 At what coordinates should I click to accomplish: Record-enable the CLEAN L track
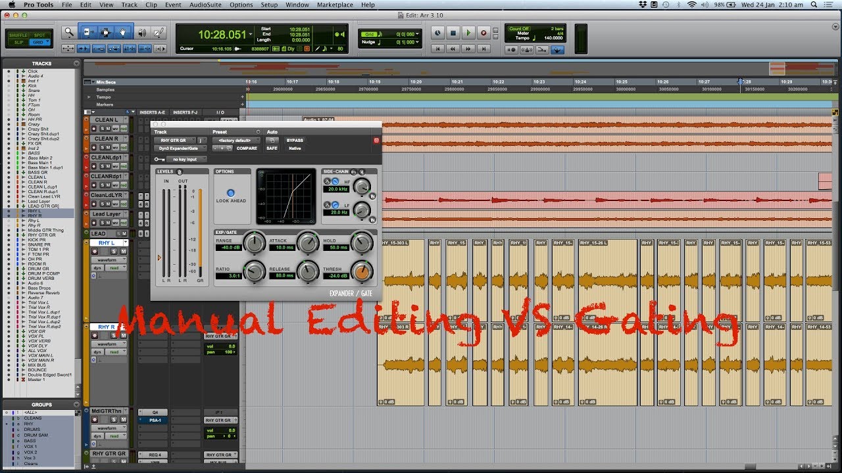click(x=94, y=129)
